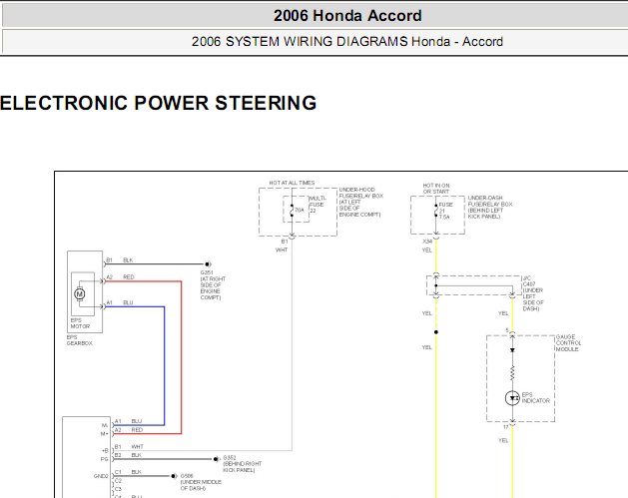Click the C2 pin label
The image size is (628, 498).
tap(118, 481)
